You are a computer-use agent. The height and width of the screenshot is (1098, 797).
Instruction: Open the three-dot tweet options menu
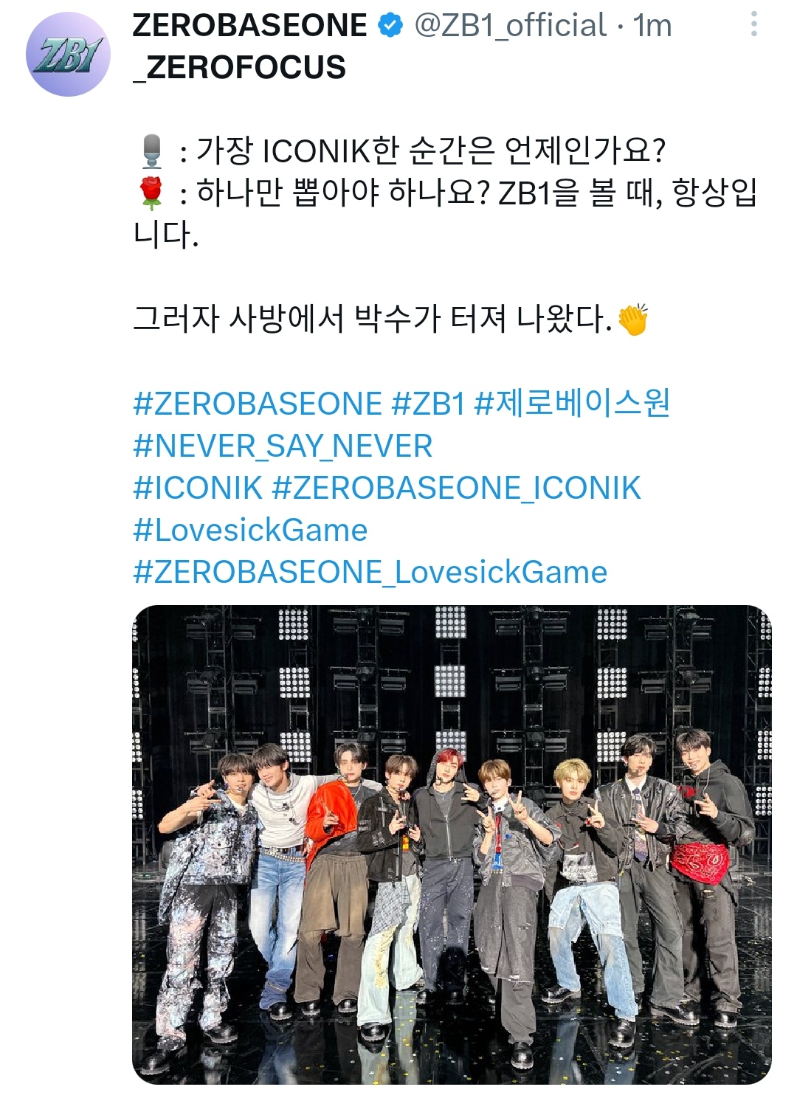point(753,24)
